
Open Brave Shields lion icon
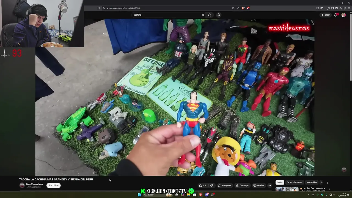click(243, 8)
